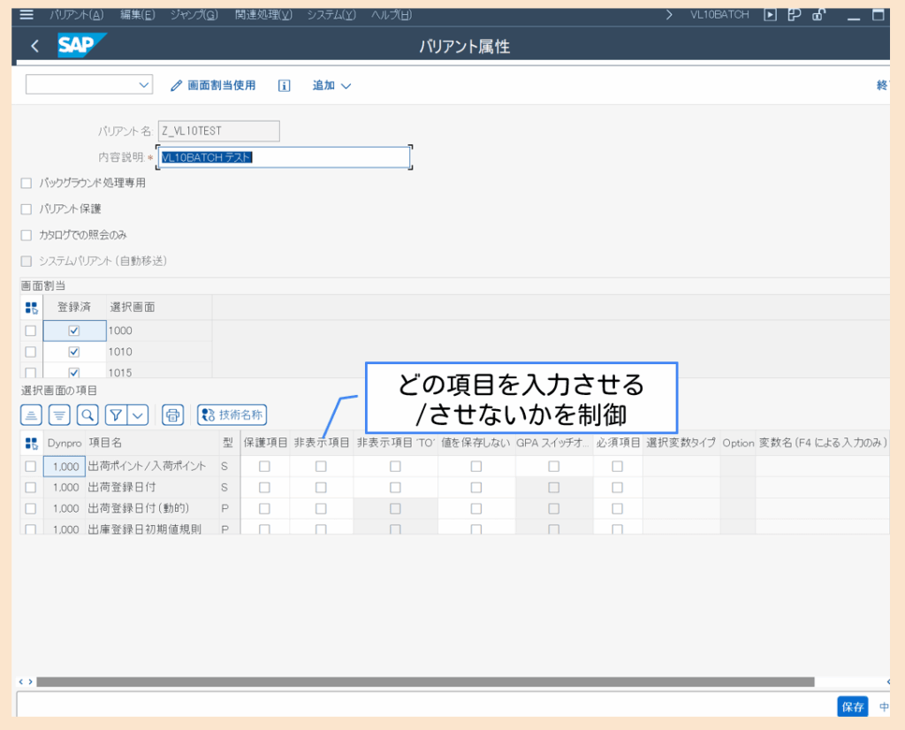Open the command field dropdown

[144, 86]
